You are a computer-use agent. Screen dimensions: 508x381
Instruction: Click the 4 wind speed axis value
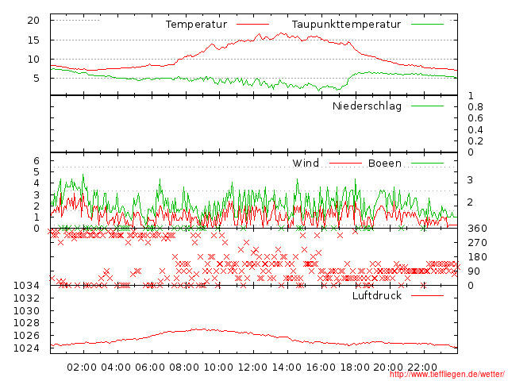point(37,183)
